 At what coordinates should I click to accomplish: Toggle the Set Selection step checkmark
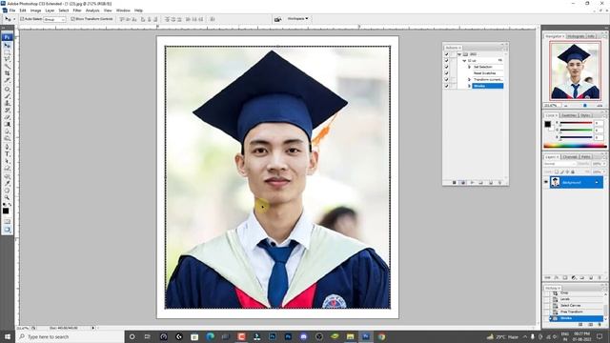[446, 67]
